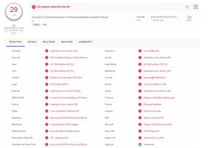Image resolution: width=210 pixels, height=148 pixels.
Task: Click the 'Undetected' result for AegisLab
Action: [149, 144]
